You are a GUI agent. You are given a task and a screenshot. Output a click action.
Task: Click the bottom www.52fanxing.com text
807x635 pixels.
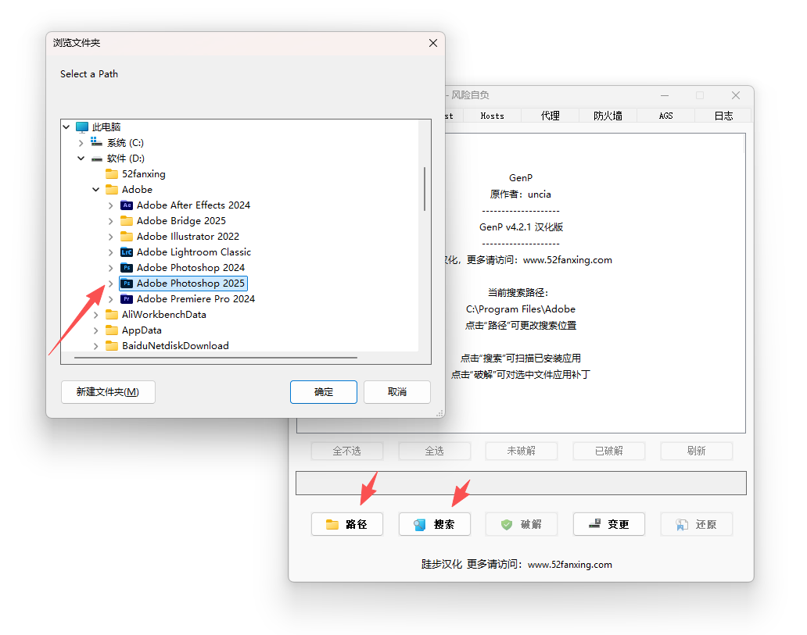(570, 565)
